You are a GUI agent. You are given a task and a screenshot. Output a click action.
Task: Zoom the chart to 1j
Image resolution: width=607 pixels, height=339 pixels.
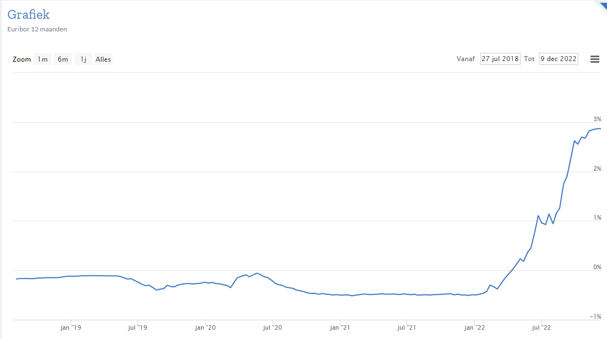click(x=83, y=59)
